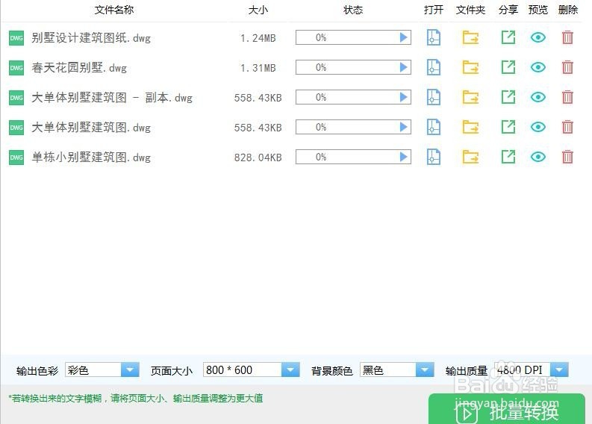The image size is (592, 424).
Task: Delete 大单体别墅建筑图 - 副本.dwg from the list
Action: [567, 97]
